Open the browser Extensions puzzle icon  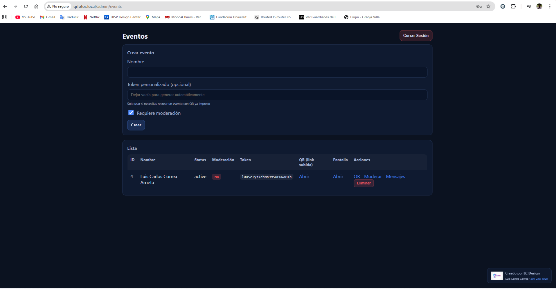coord(514,6)
